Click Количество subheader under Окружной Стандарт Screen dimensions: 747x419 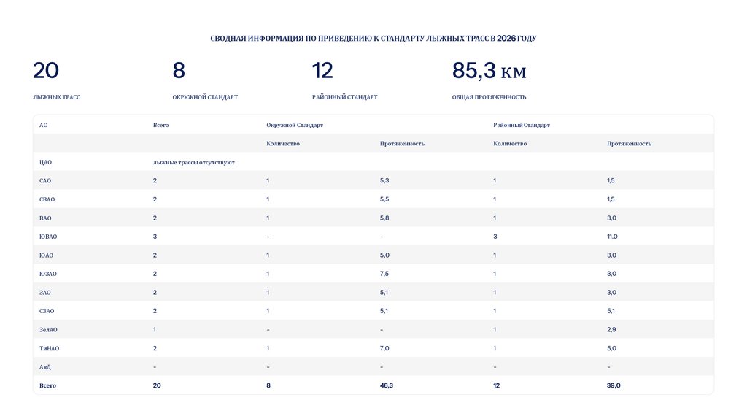click(283, 144)
